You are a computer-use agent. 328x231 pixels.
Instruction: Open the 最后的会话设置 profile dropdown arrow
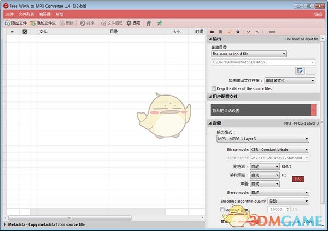point(313,110)
